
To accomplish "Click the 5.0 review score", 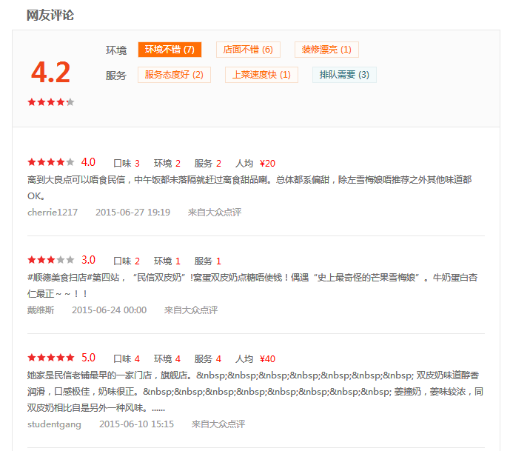I will [x=88, y=358].
